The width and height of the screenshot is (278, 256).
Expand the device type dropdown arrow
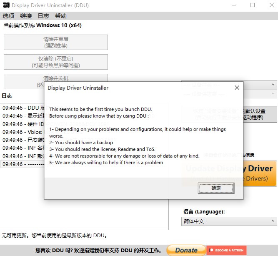[273, 85]
